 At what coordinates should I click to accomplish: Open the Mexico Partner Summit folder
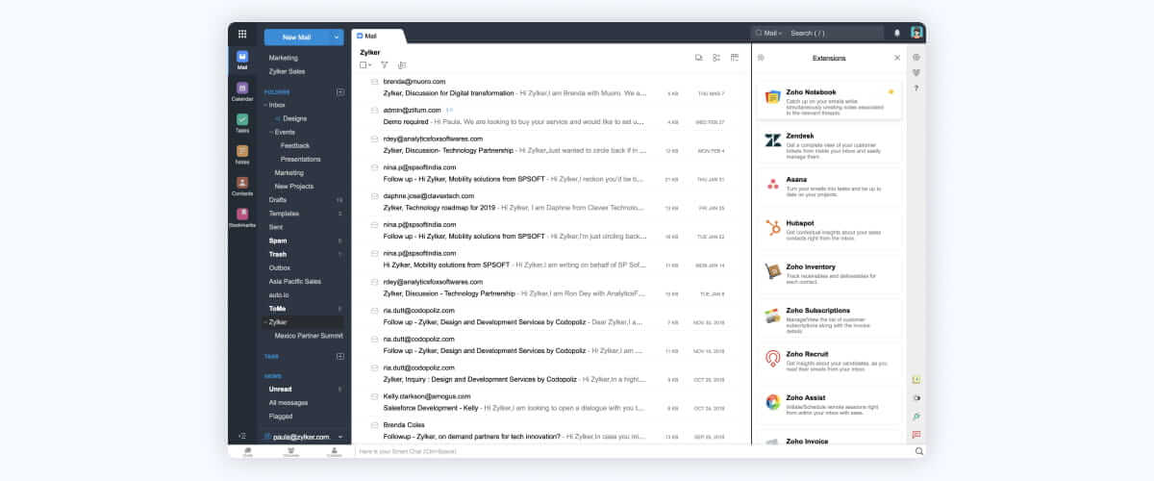(308, 336)
